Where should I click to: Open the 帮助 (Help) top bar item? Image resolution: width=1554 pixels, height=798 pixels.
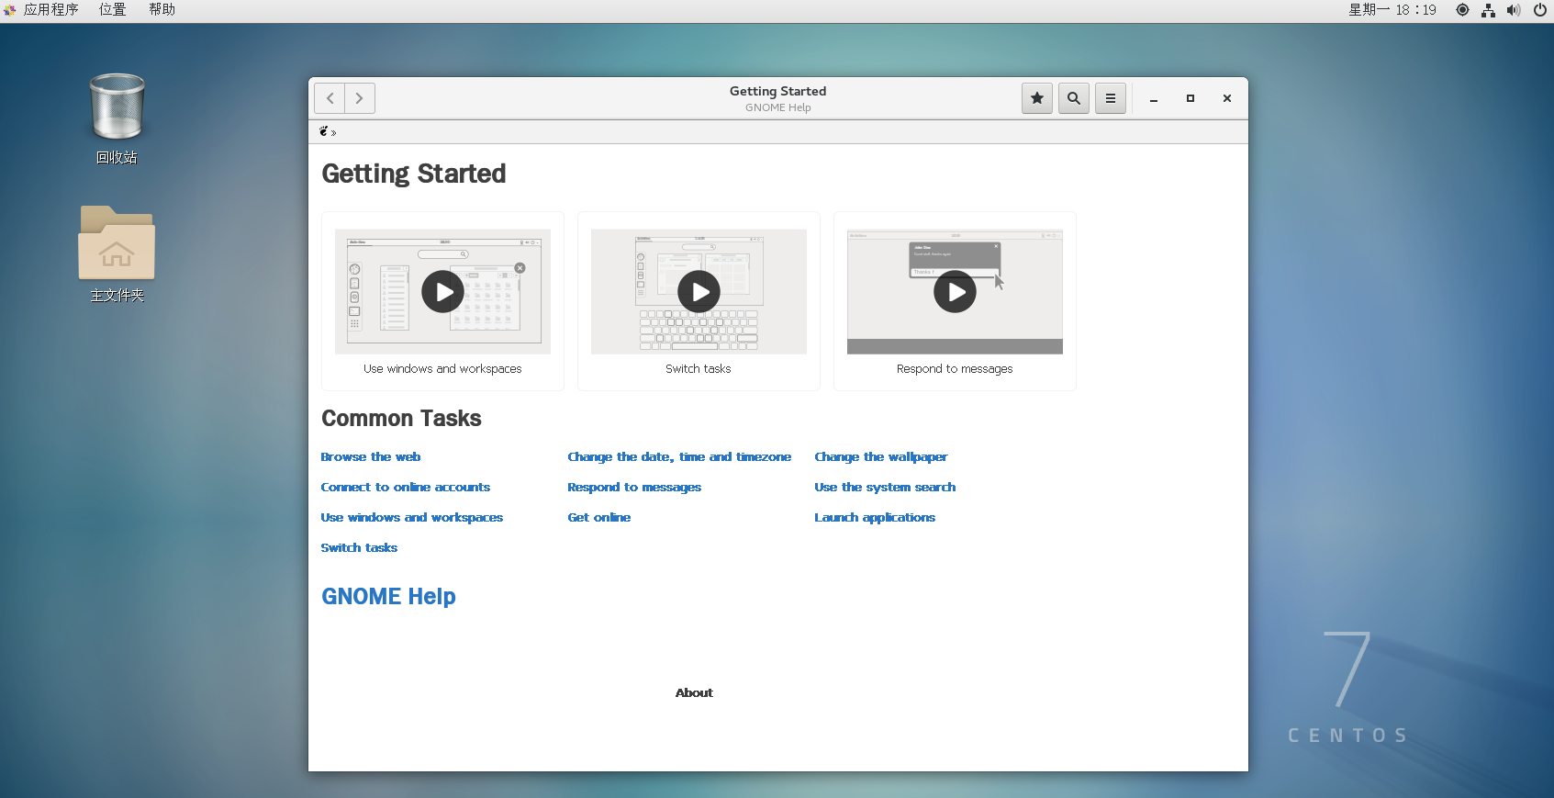(162, 10)
